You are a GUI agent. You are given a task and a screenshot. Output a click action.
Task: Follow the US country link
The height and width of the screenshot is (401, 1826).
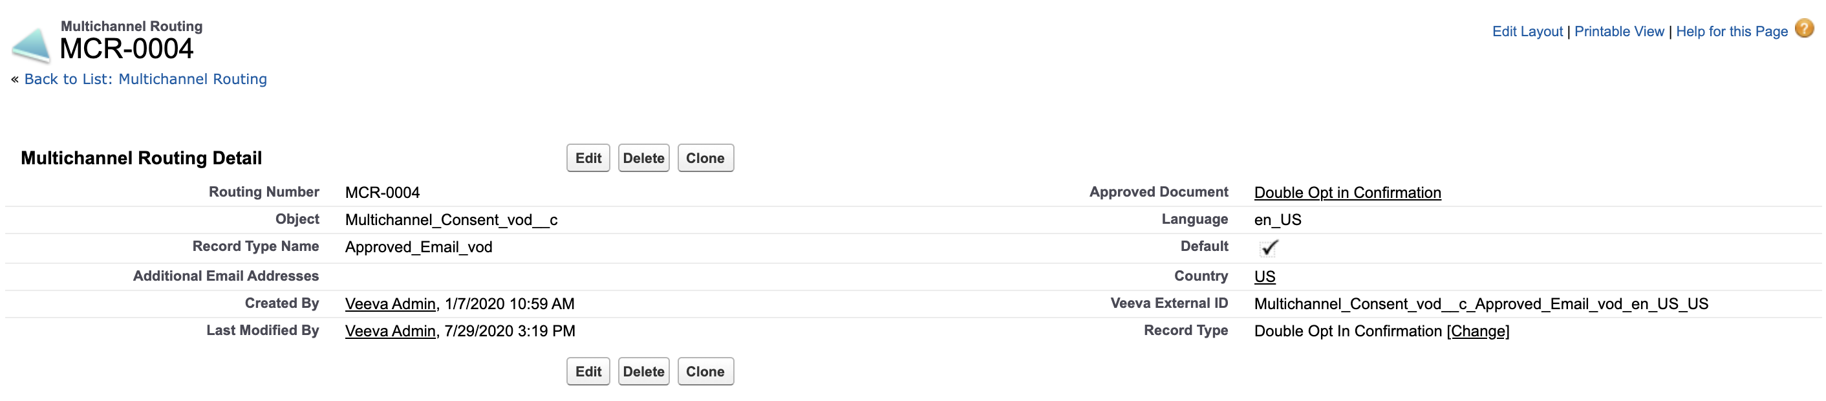1264,276
